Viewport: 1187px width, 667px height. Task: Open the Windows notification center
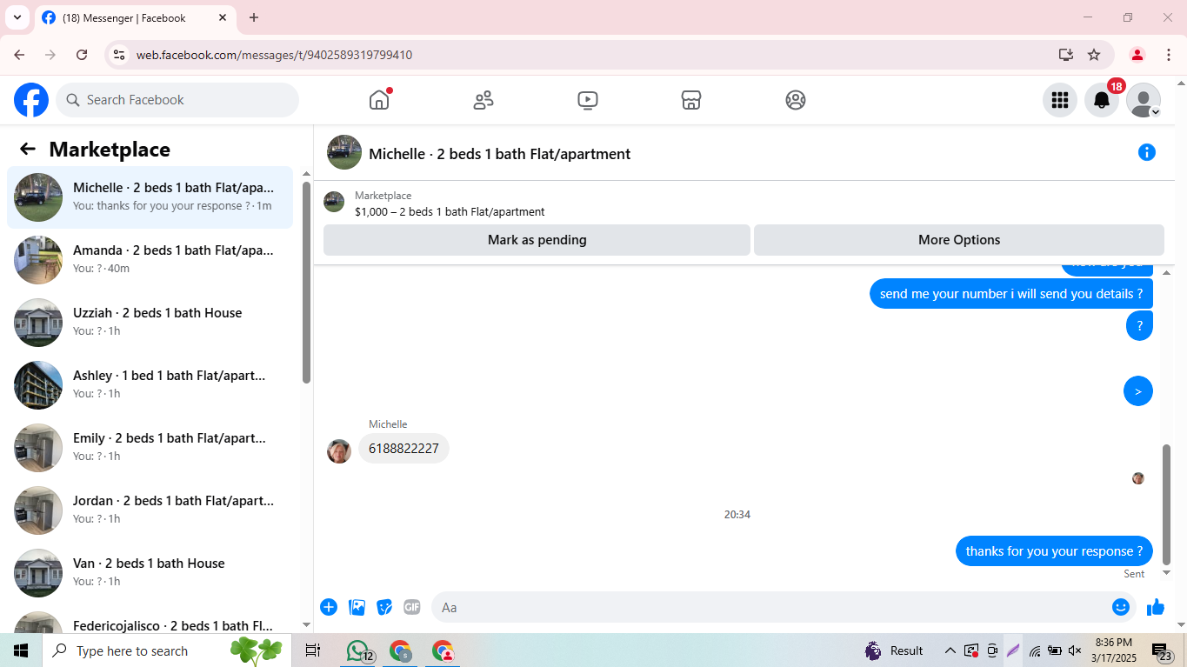click(1161, 651)
